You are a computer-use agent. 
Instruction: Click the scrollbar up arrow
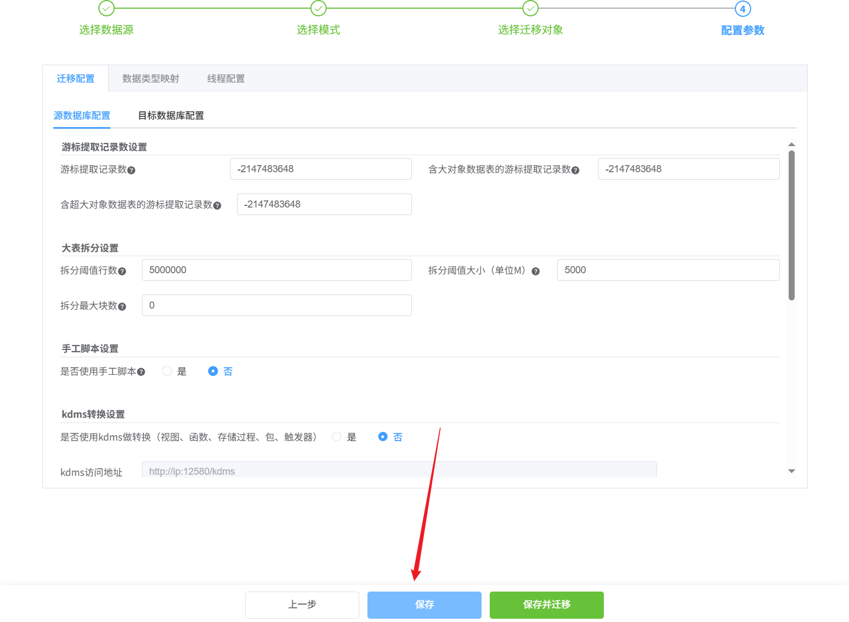(791, 144)
